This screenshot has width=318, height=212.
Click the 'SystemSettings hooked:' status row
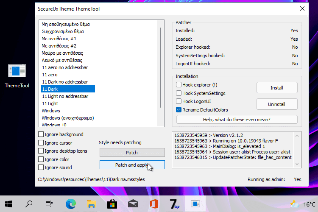click(x=237, y=56)
